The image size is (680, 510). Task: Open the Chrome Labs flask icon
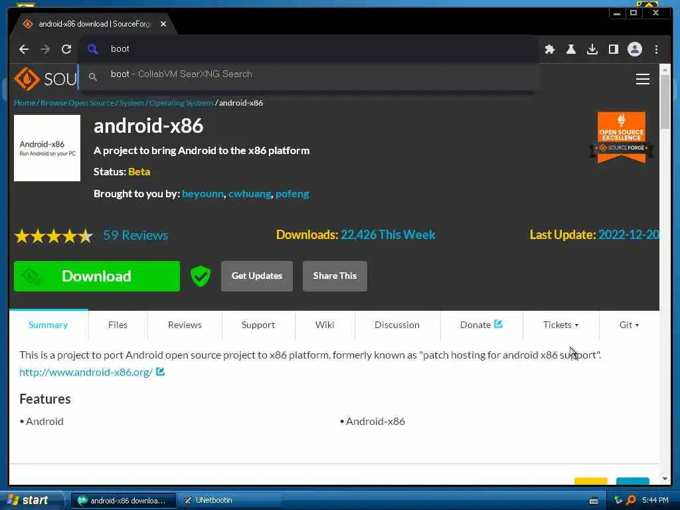(570, 49)
